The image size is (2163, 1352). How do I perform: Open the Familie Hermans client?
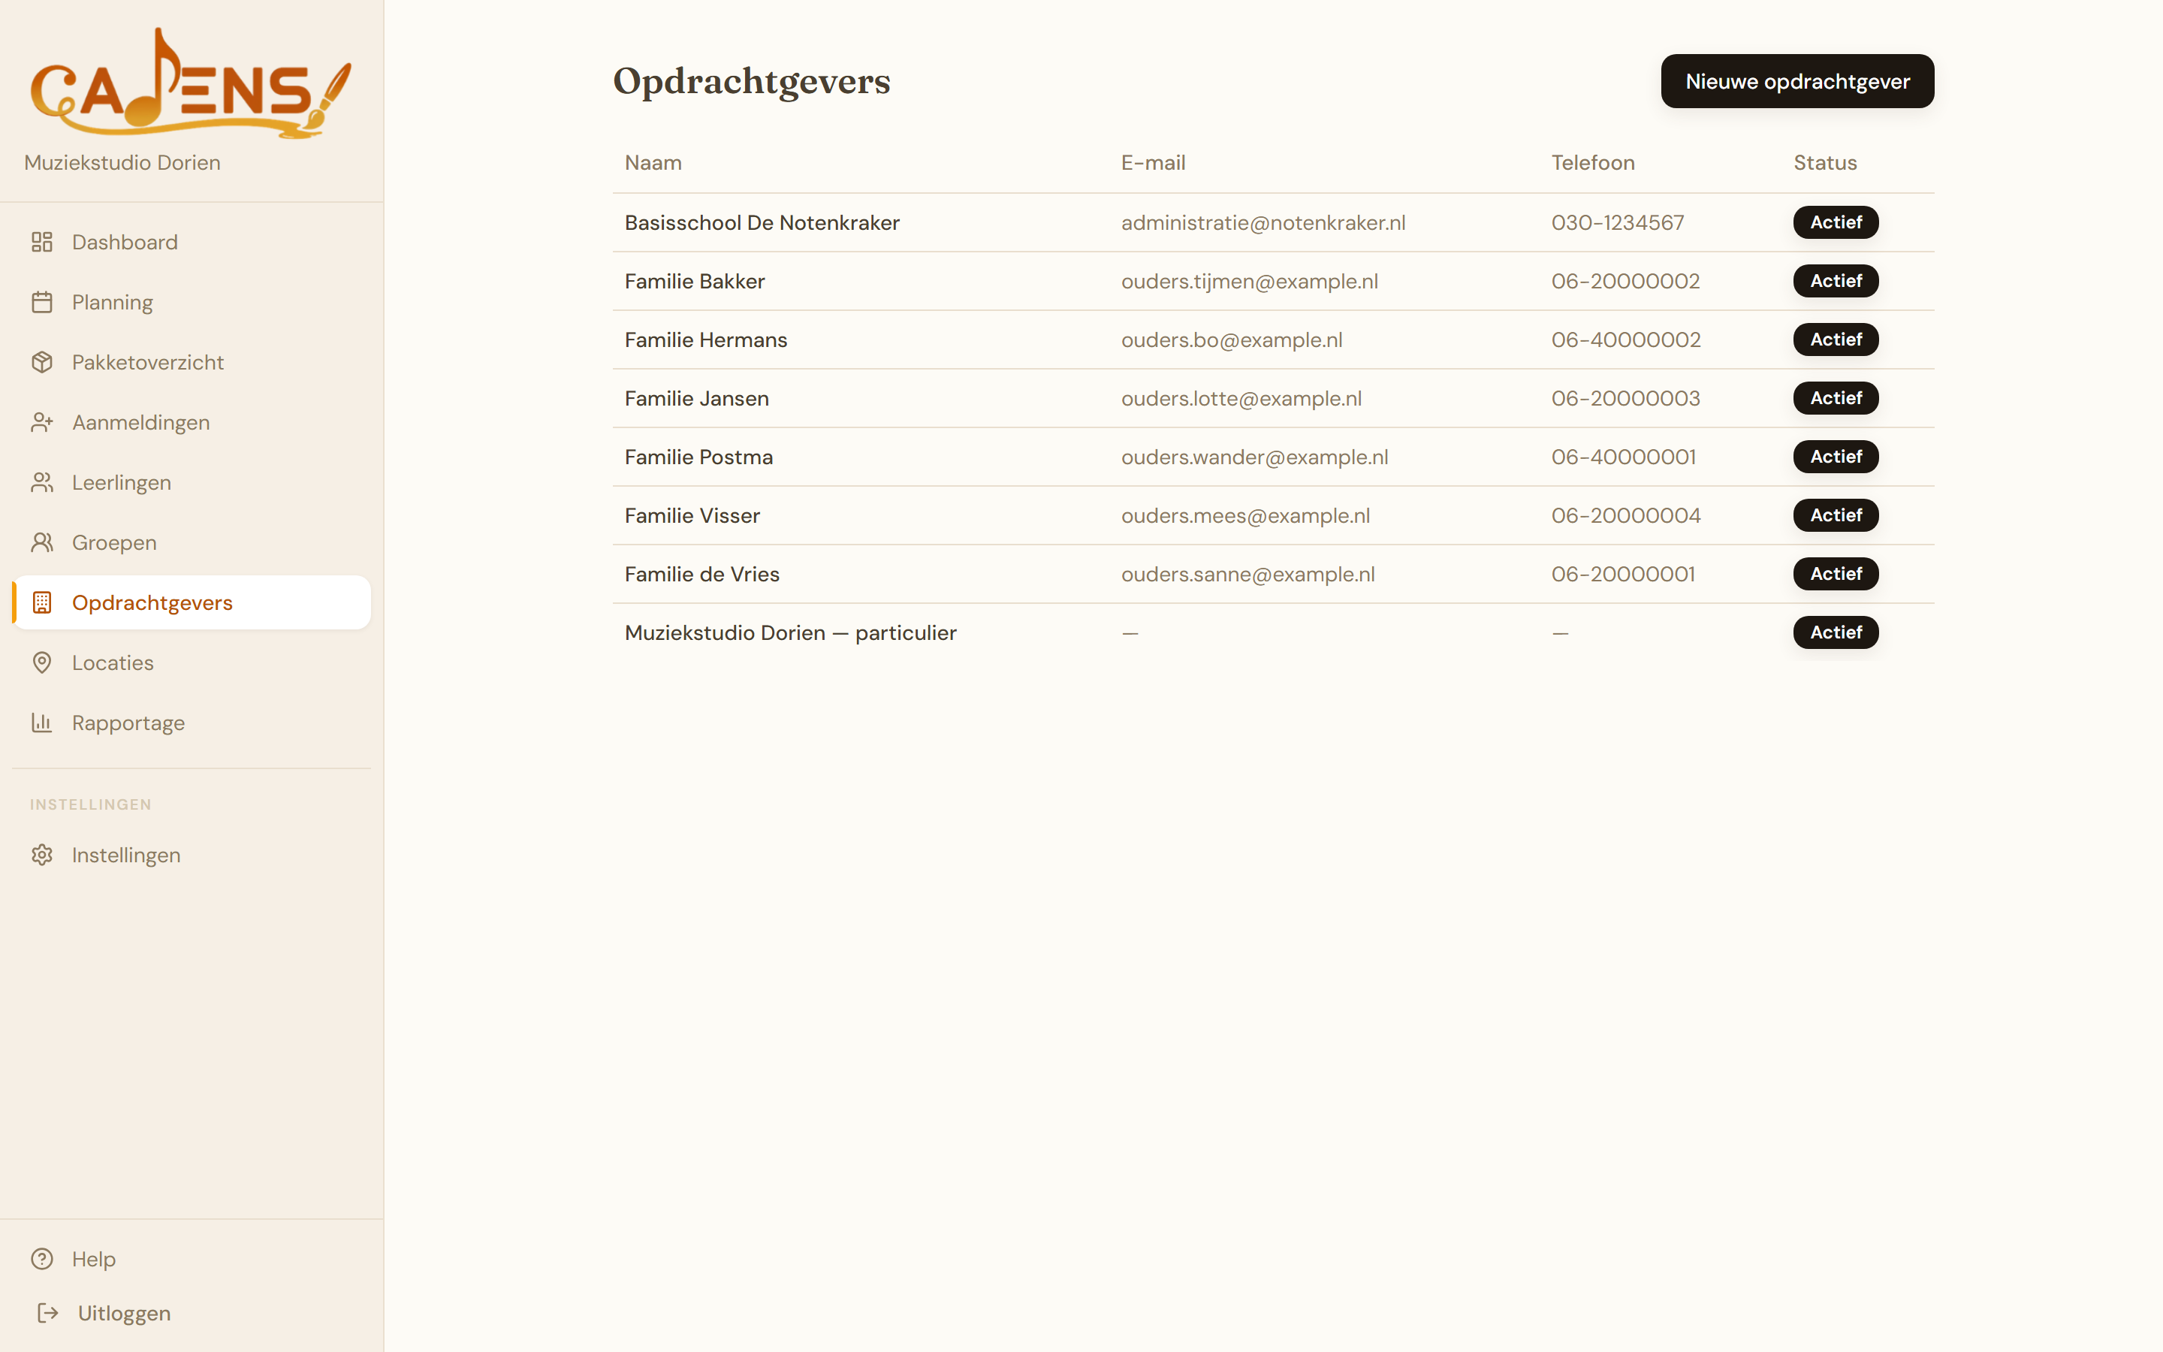[x=1273, y=340]
